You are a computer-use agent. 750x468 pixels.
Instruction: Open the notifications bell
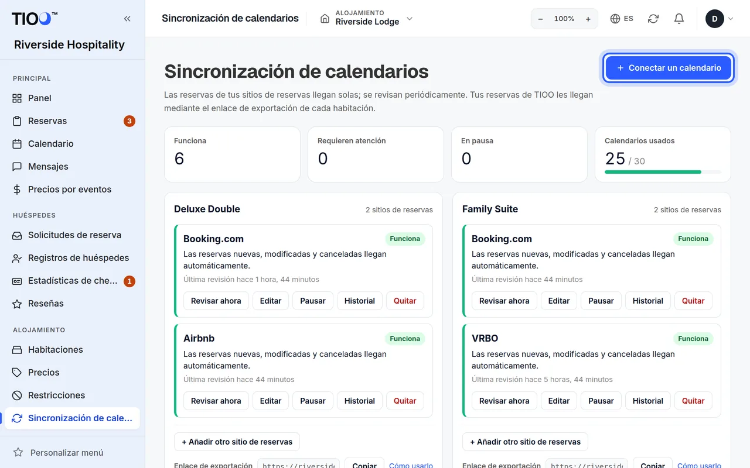(x=679, y=19)
